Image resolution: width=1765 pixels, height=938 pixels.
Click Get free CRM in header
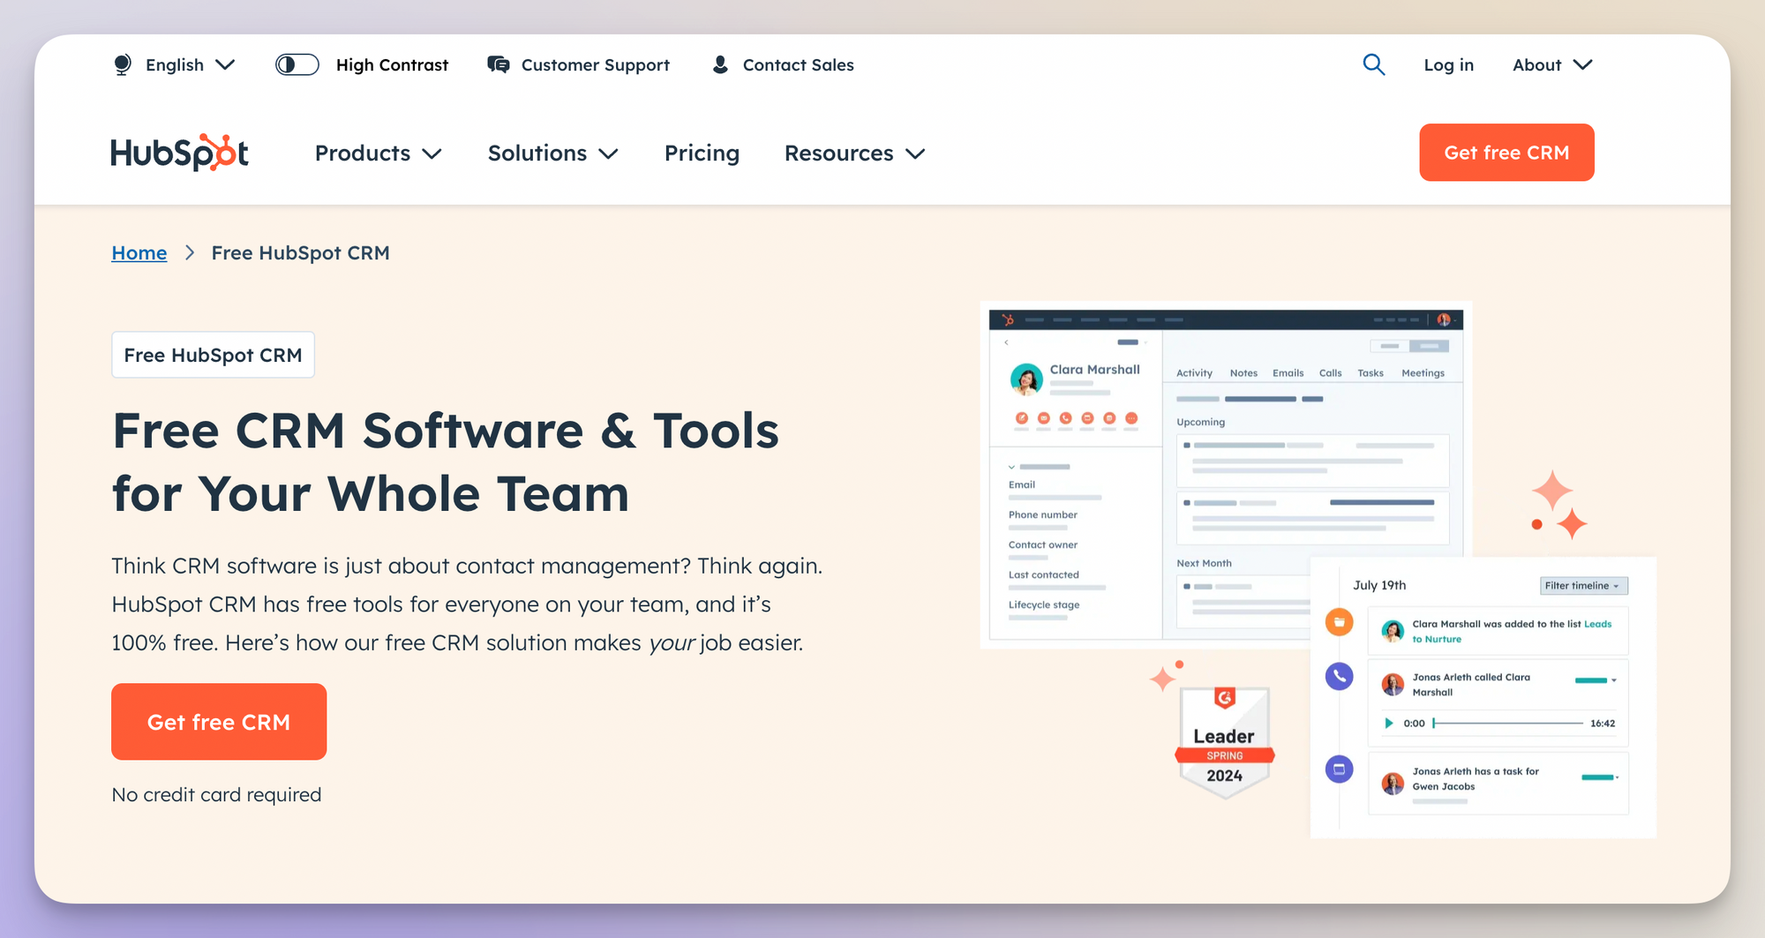pyautogui.click(x=1506, y=153)
